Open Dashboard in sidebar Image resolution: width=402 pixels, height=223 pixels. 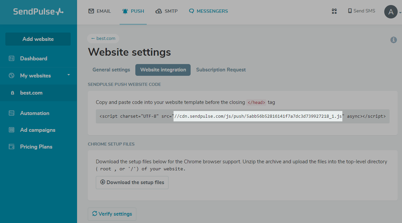coord(33,58)
